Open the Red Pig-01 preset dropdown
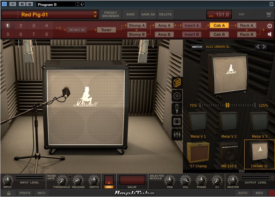The height and width of the screenshot is (197, 275). (95, 15)
